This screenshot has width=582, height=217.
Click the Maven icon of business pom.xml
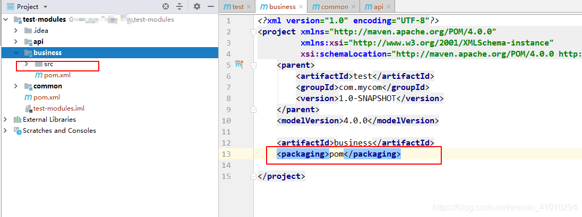39,75
